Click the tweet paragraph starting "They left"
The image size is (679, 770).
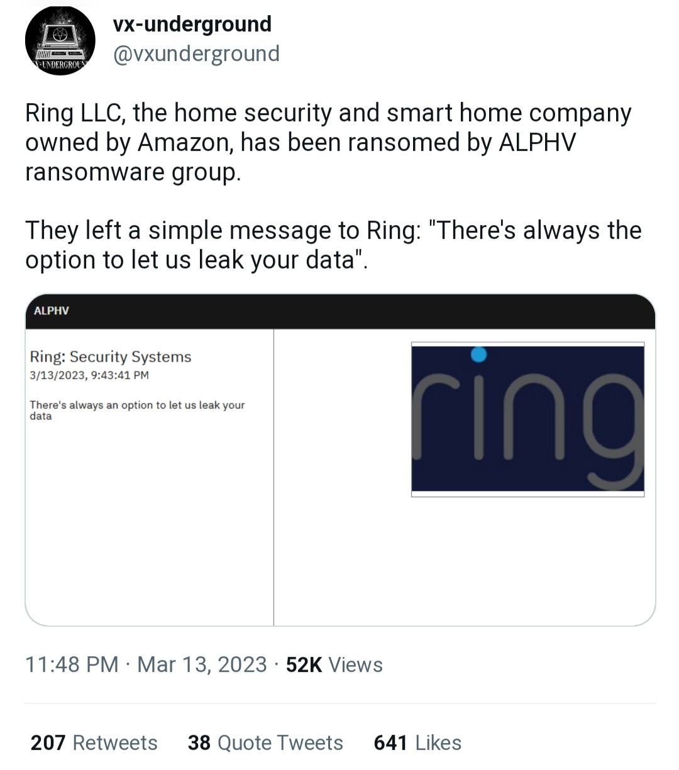333,245
